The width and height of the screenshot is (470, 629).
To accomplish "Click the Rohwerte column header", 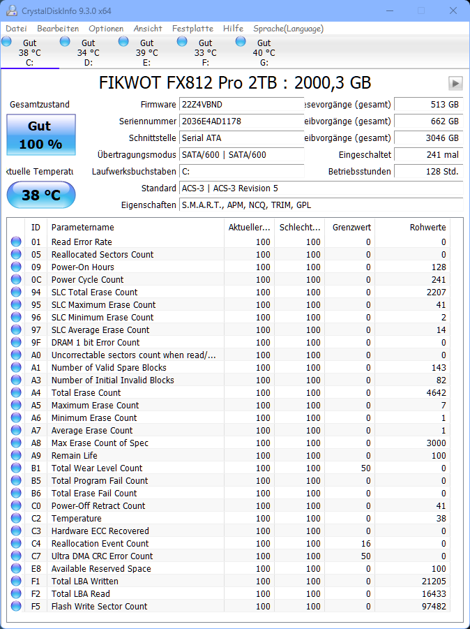I will pyautogui.click(x=412, y=227).
